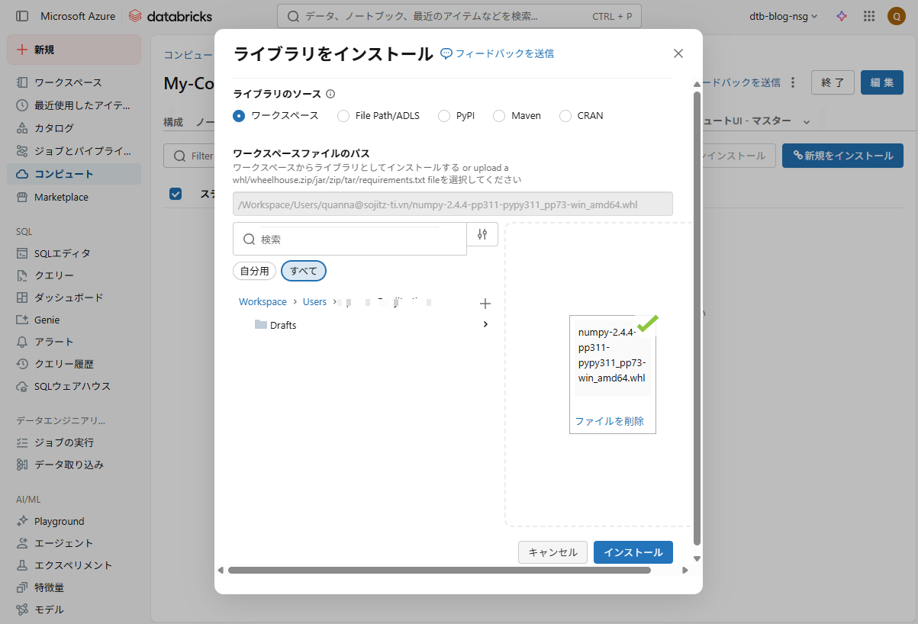Expand the Drafts folder chevron
The height and width of the screenshot is (624, 918).
coord(486,324)
